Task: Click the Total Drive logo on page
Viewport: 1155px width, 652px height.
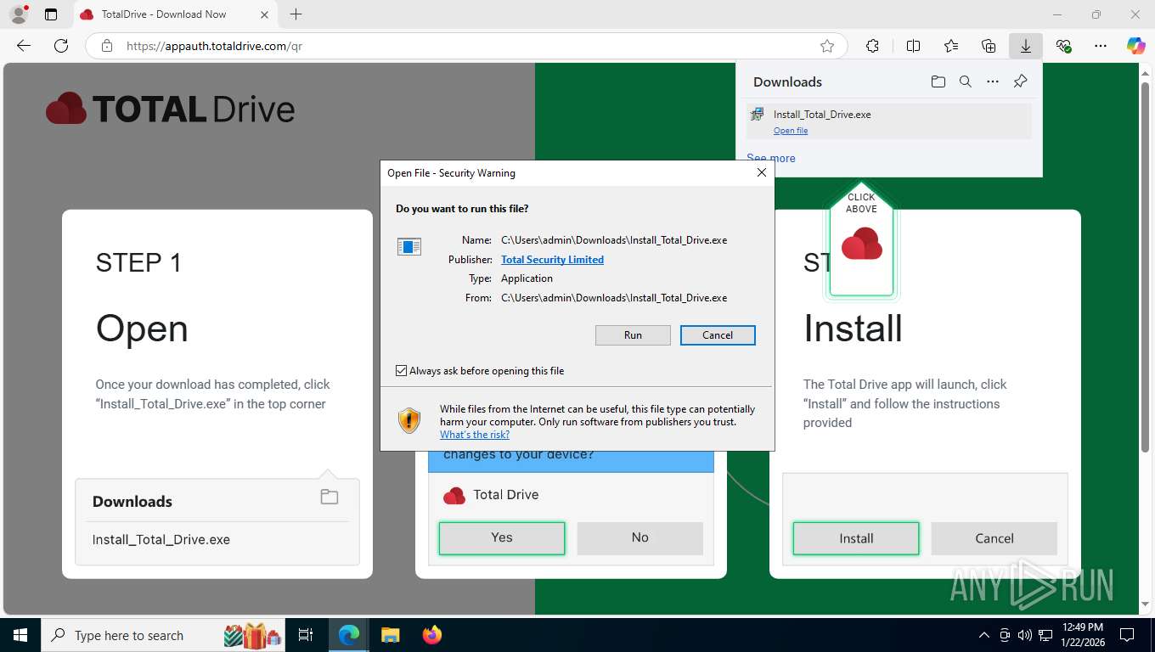Action: (170, 110)
